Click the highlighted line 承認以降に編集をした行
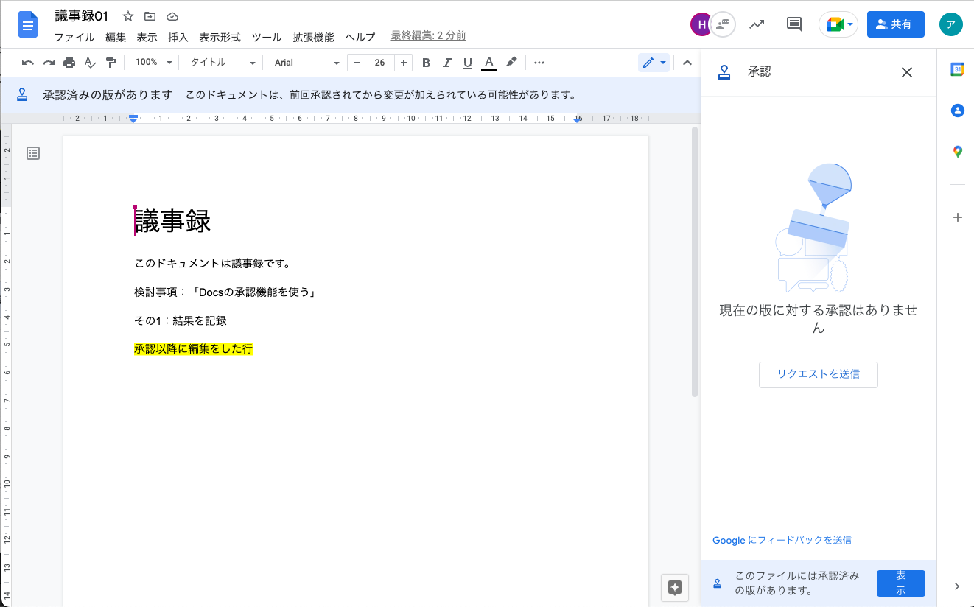Screen dimensions: 974x607 click(x=193, y=349)
